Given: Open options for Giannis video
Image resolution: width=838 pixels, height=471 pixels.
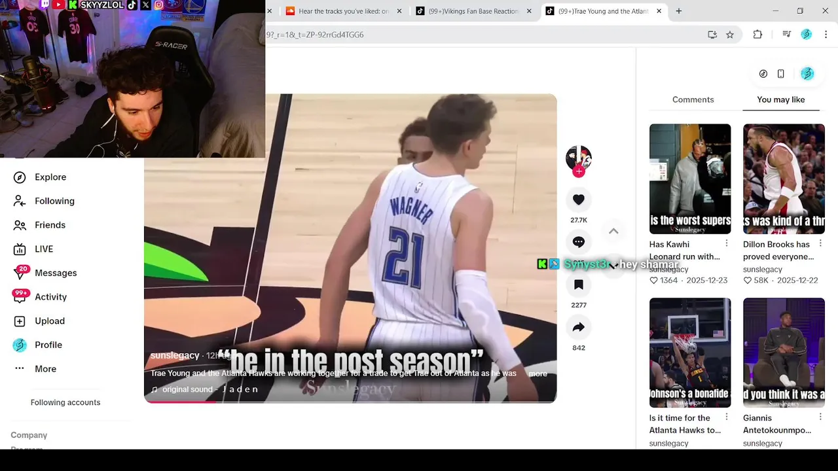Looking at the screenshot, I should [x=820, y=417].
